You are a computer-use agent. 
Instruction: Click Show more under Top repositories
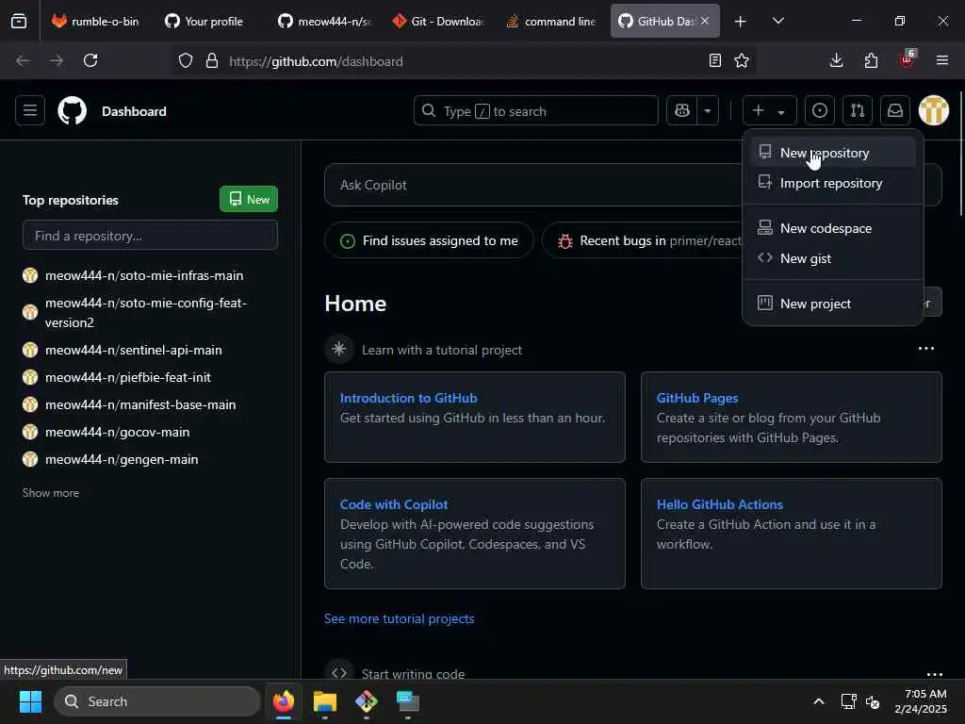[51, 492]
